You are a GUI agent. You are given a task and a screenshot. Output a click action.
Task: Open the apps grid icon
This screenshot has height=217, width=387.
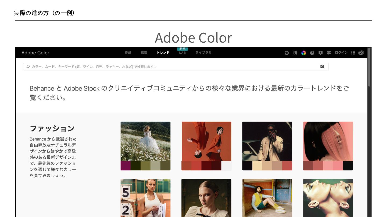click(x=353, y=53)
